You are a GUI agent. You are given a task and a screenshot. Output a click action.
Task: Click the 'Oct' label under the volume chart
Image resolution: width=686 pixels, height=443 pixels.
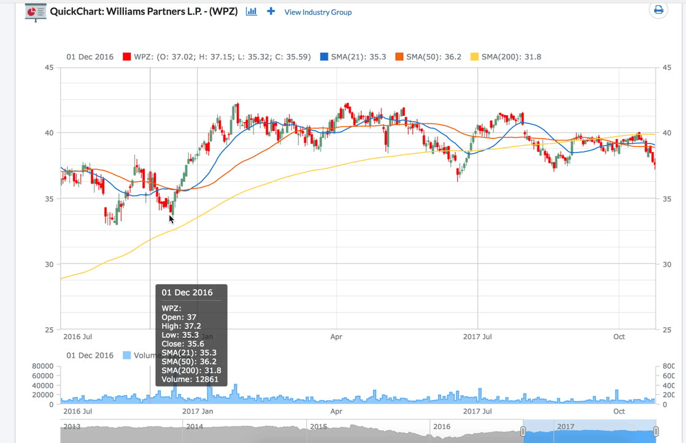pyautogui.click(x=619, y=411)
